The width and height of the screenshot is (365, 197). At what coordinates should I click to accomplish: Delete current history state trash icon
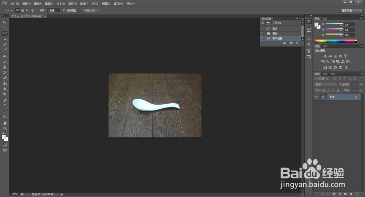(x=297, y=43)
